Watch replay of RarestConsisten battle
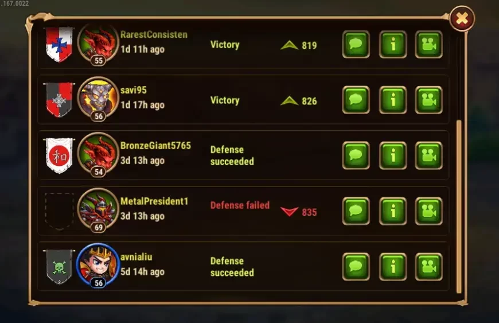The width and height of the screenshot is (499, 323). click(428, 44)
